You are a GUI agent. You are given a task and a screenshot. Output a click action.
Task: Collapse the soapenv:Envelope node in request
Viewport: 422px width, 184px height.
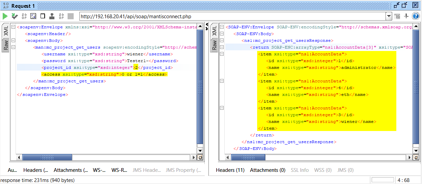pyautogui.click(x=13, y=27)
